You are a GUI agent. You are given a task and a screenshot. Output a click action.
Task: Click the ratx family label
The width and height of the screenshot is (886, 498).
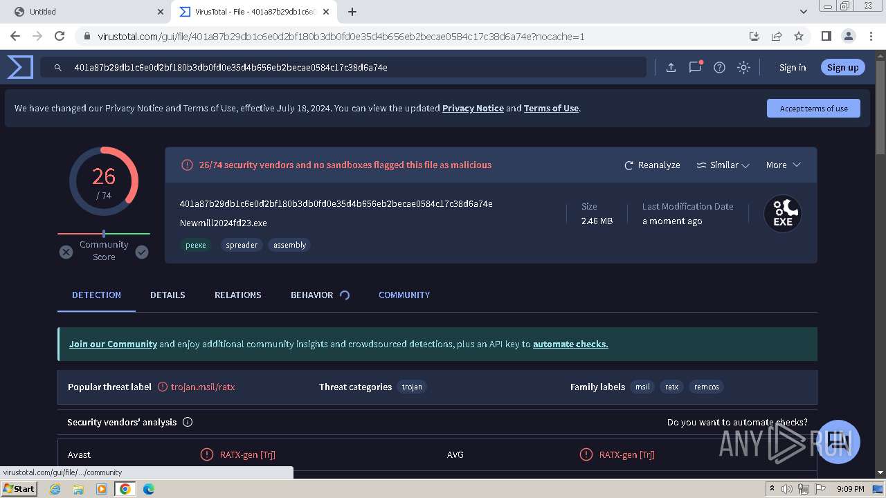coord(672,387)
